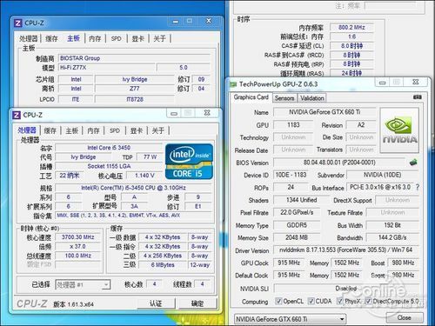The width and height of the screenshot is (435, 326).
Task: Click the Bus Interface question mark icon
Action: [418, 187]
